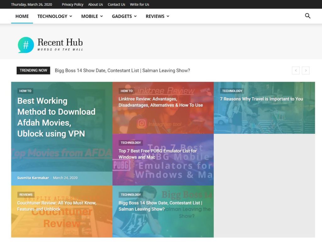
Task: Expand the Mobile menu chevron
Action: point(102,16)
